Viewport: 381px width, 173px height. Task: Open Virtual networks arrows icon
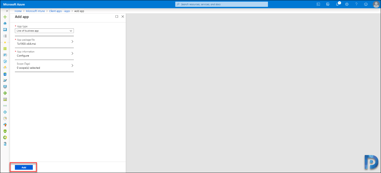click(5, 106)
